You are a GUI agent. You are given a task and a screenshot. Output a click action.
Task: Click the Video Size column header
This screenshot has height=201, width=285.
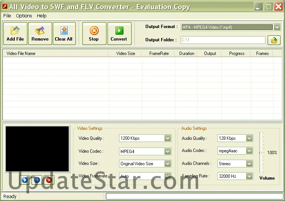click(x=125, y=53)
